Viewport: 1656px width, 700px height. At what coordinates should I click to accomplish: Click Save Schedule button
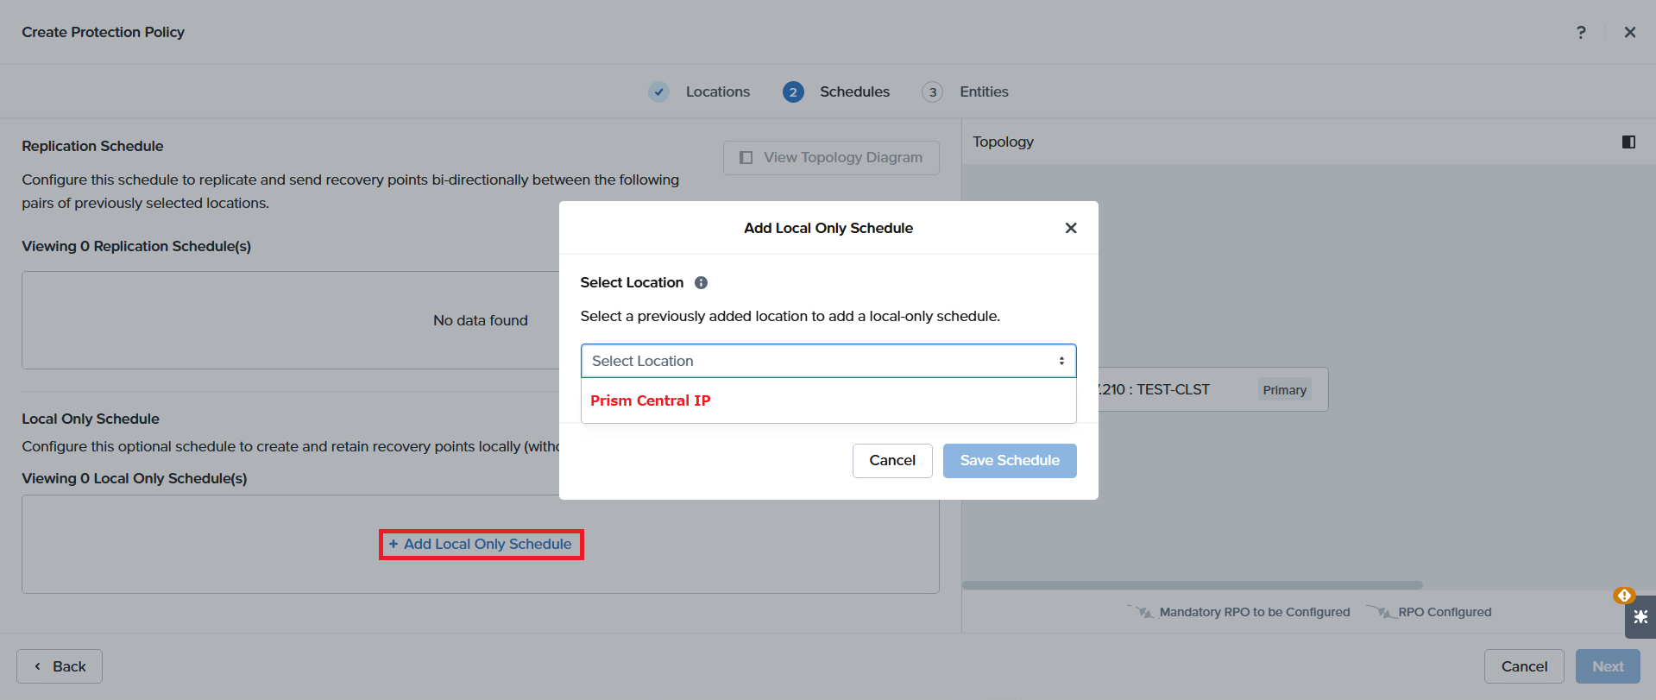[1010, 461]
